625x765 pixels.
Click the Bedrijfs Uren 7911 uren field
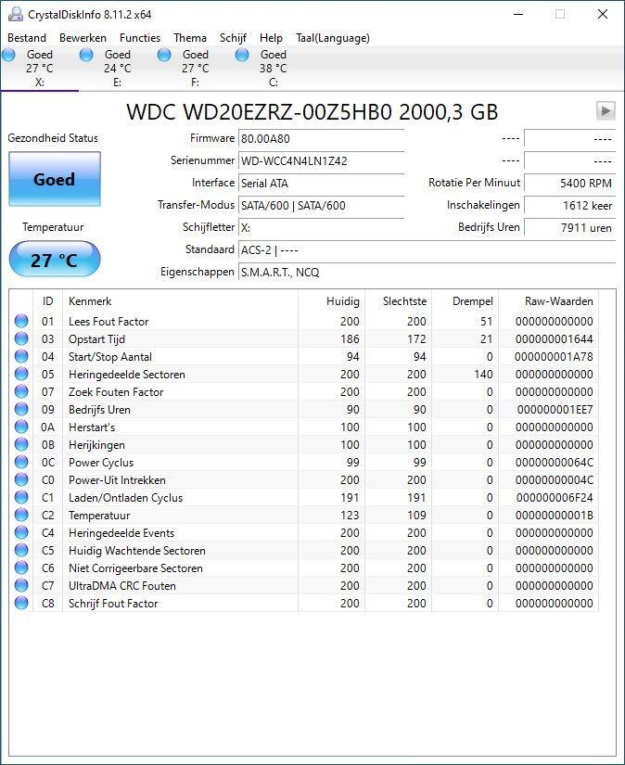569,227
